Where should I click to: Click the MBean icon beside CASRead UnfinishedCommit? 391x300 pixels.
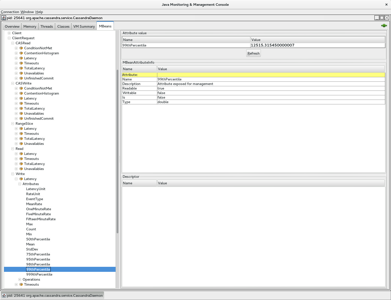pyautogui.click(x=21, y=78)
